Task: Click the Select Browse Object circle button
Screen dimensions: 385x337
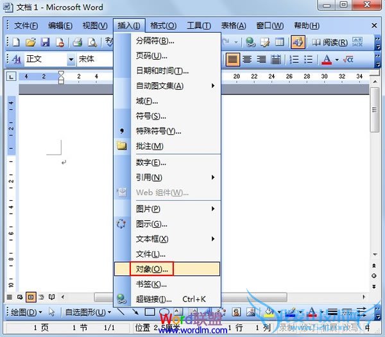Action: pos(373,275)
